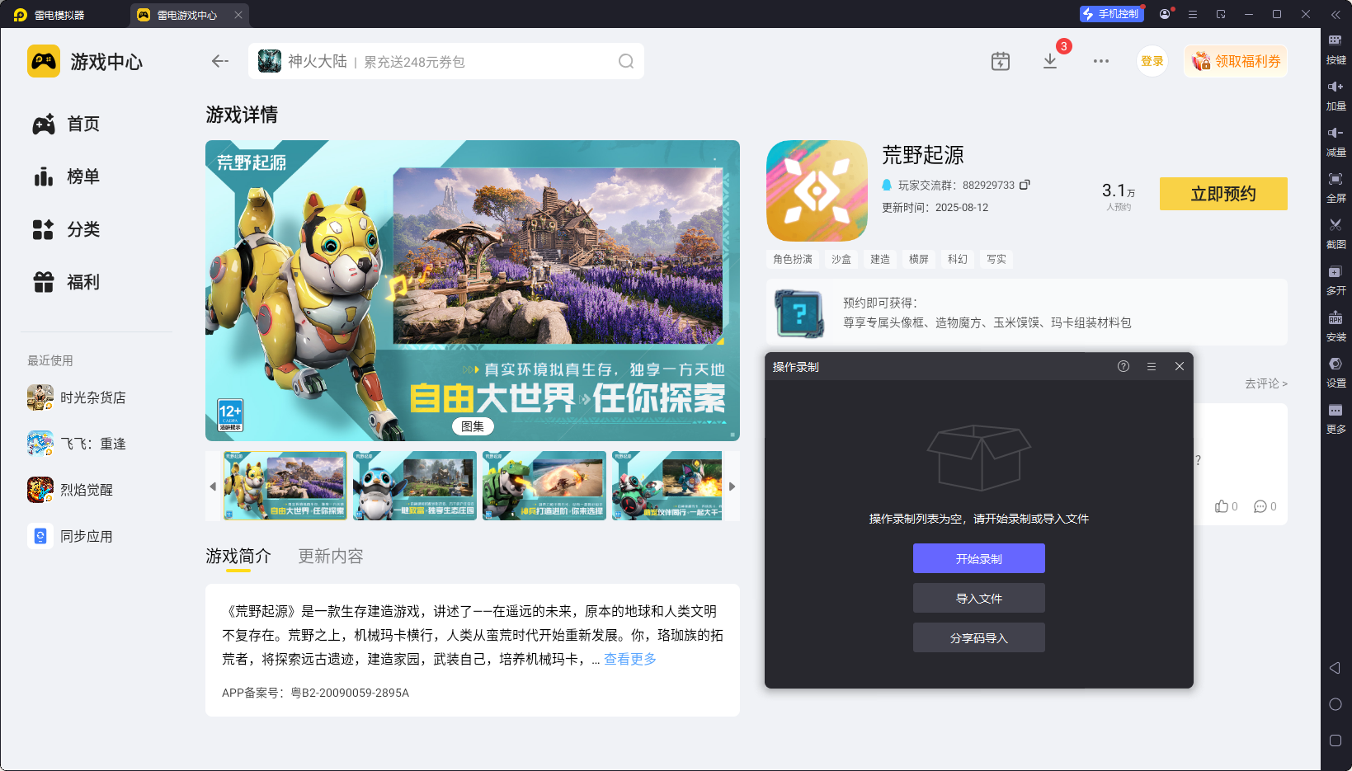Open emulator 设置 settings
The width and height of the screenshot is (1352, 771).
pos(1336,372)
